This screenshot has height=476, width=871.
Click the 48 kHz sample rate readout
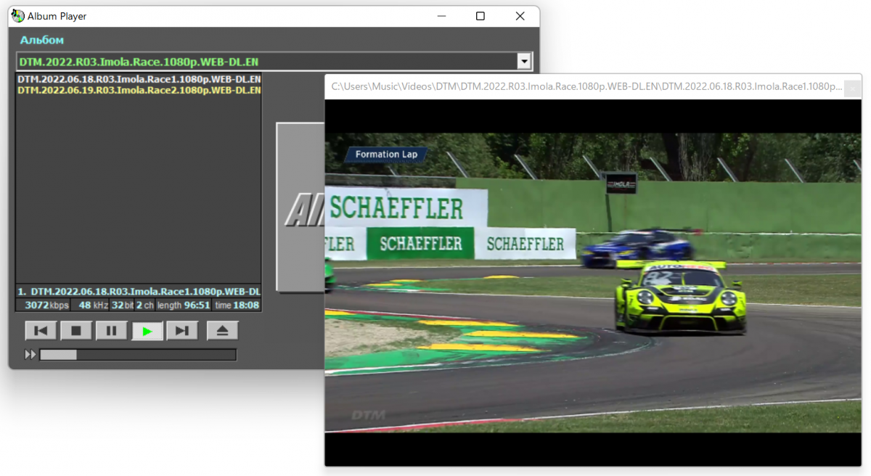(91, 305)
